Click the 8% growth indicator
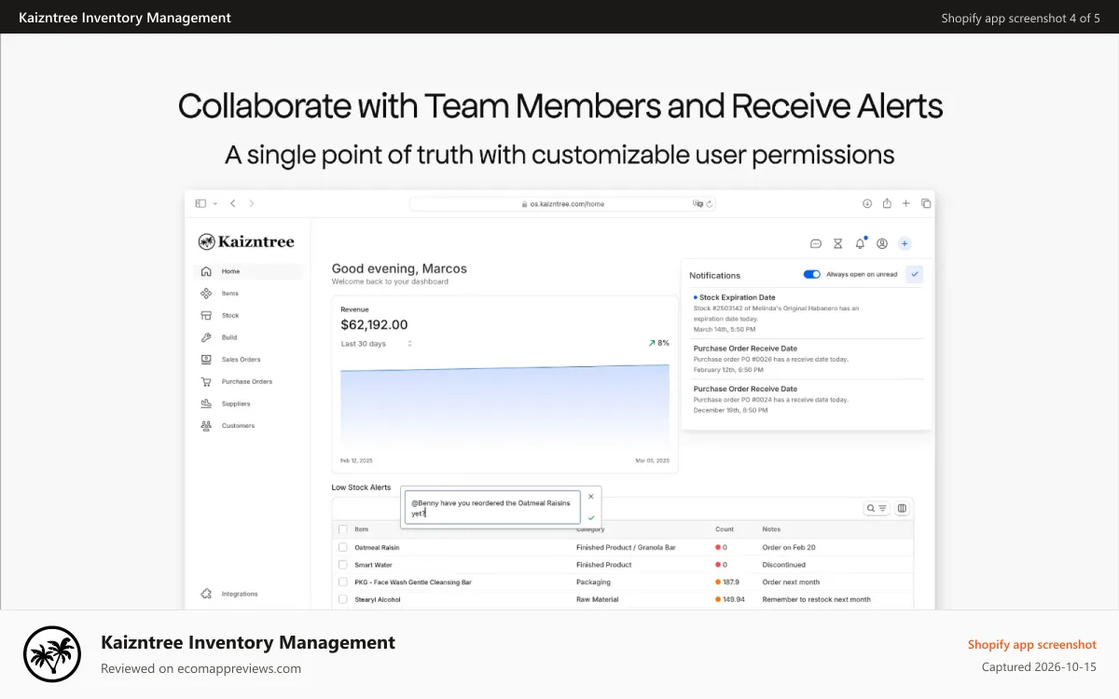1119x699 pixels. pyautogui.click(x=659, y=343)
